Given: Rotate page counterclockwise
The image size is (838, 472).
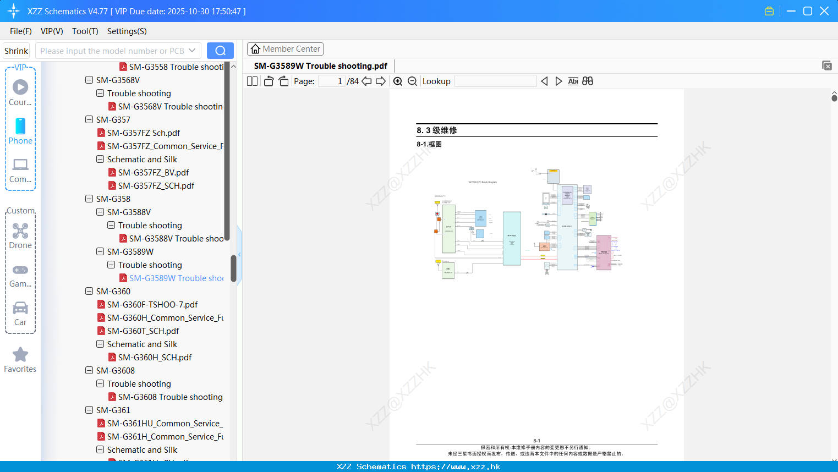Looking at the screenshot, I should tap(269, 81).
